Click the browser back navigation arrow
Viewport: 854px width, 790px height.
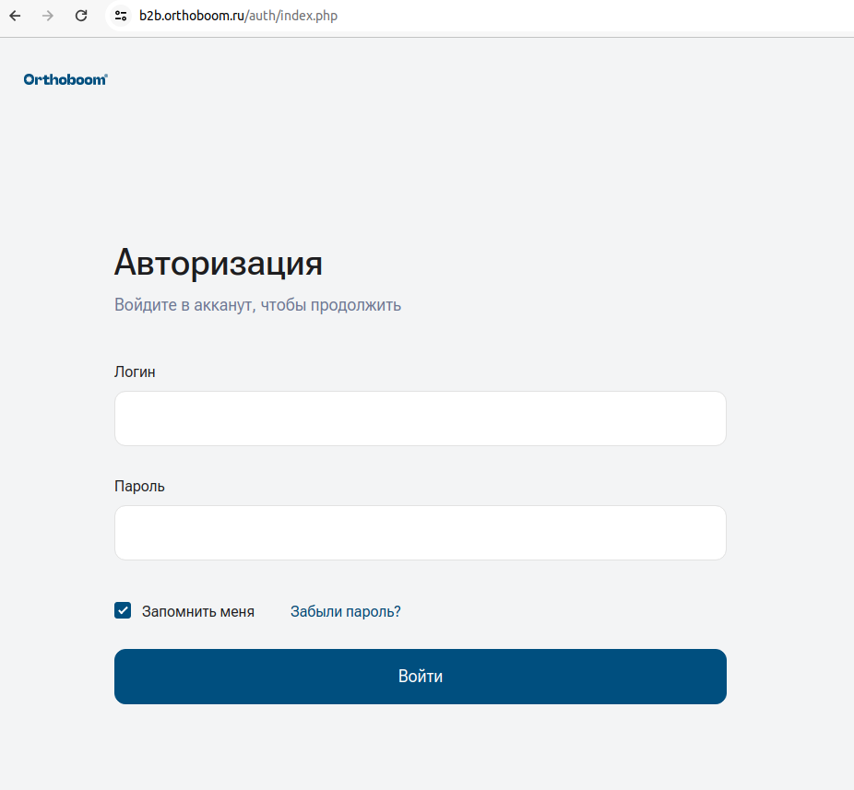point(14,16)
